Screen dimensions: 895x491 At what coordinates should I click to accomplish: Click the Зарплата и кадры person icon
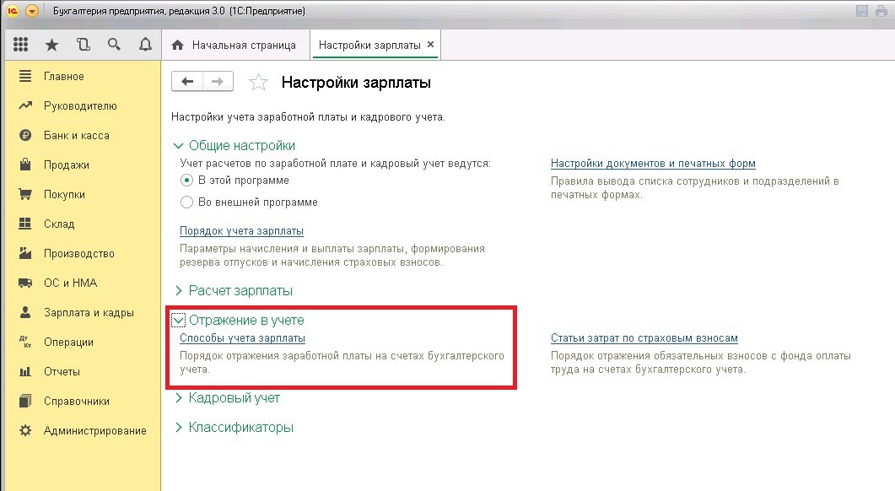pyautogui.click(x=25, y=312)
